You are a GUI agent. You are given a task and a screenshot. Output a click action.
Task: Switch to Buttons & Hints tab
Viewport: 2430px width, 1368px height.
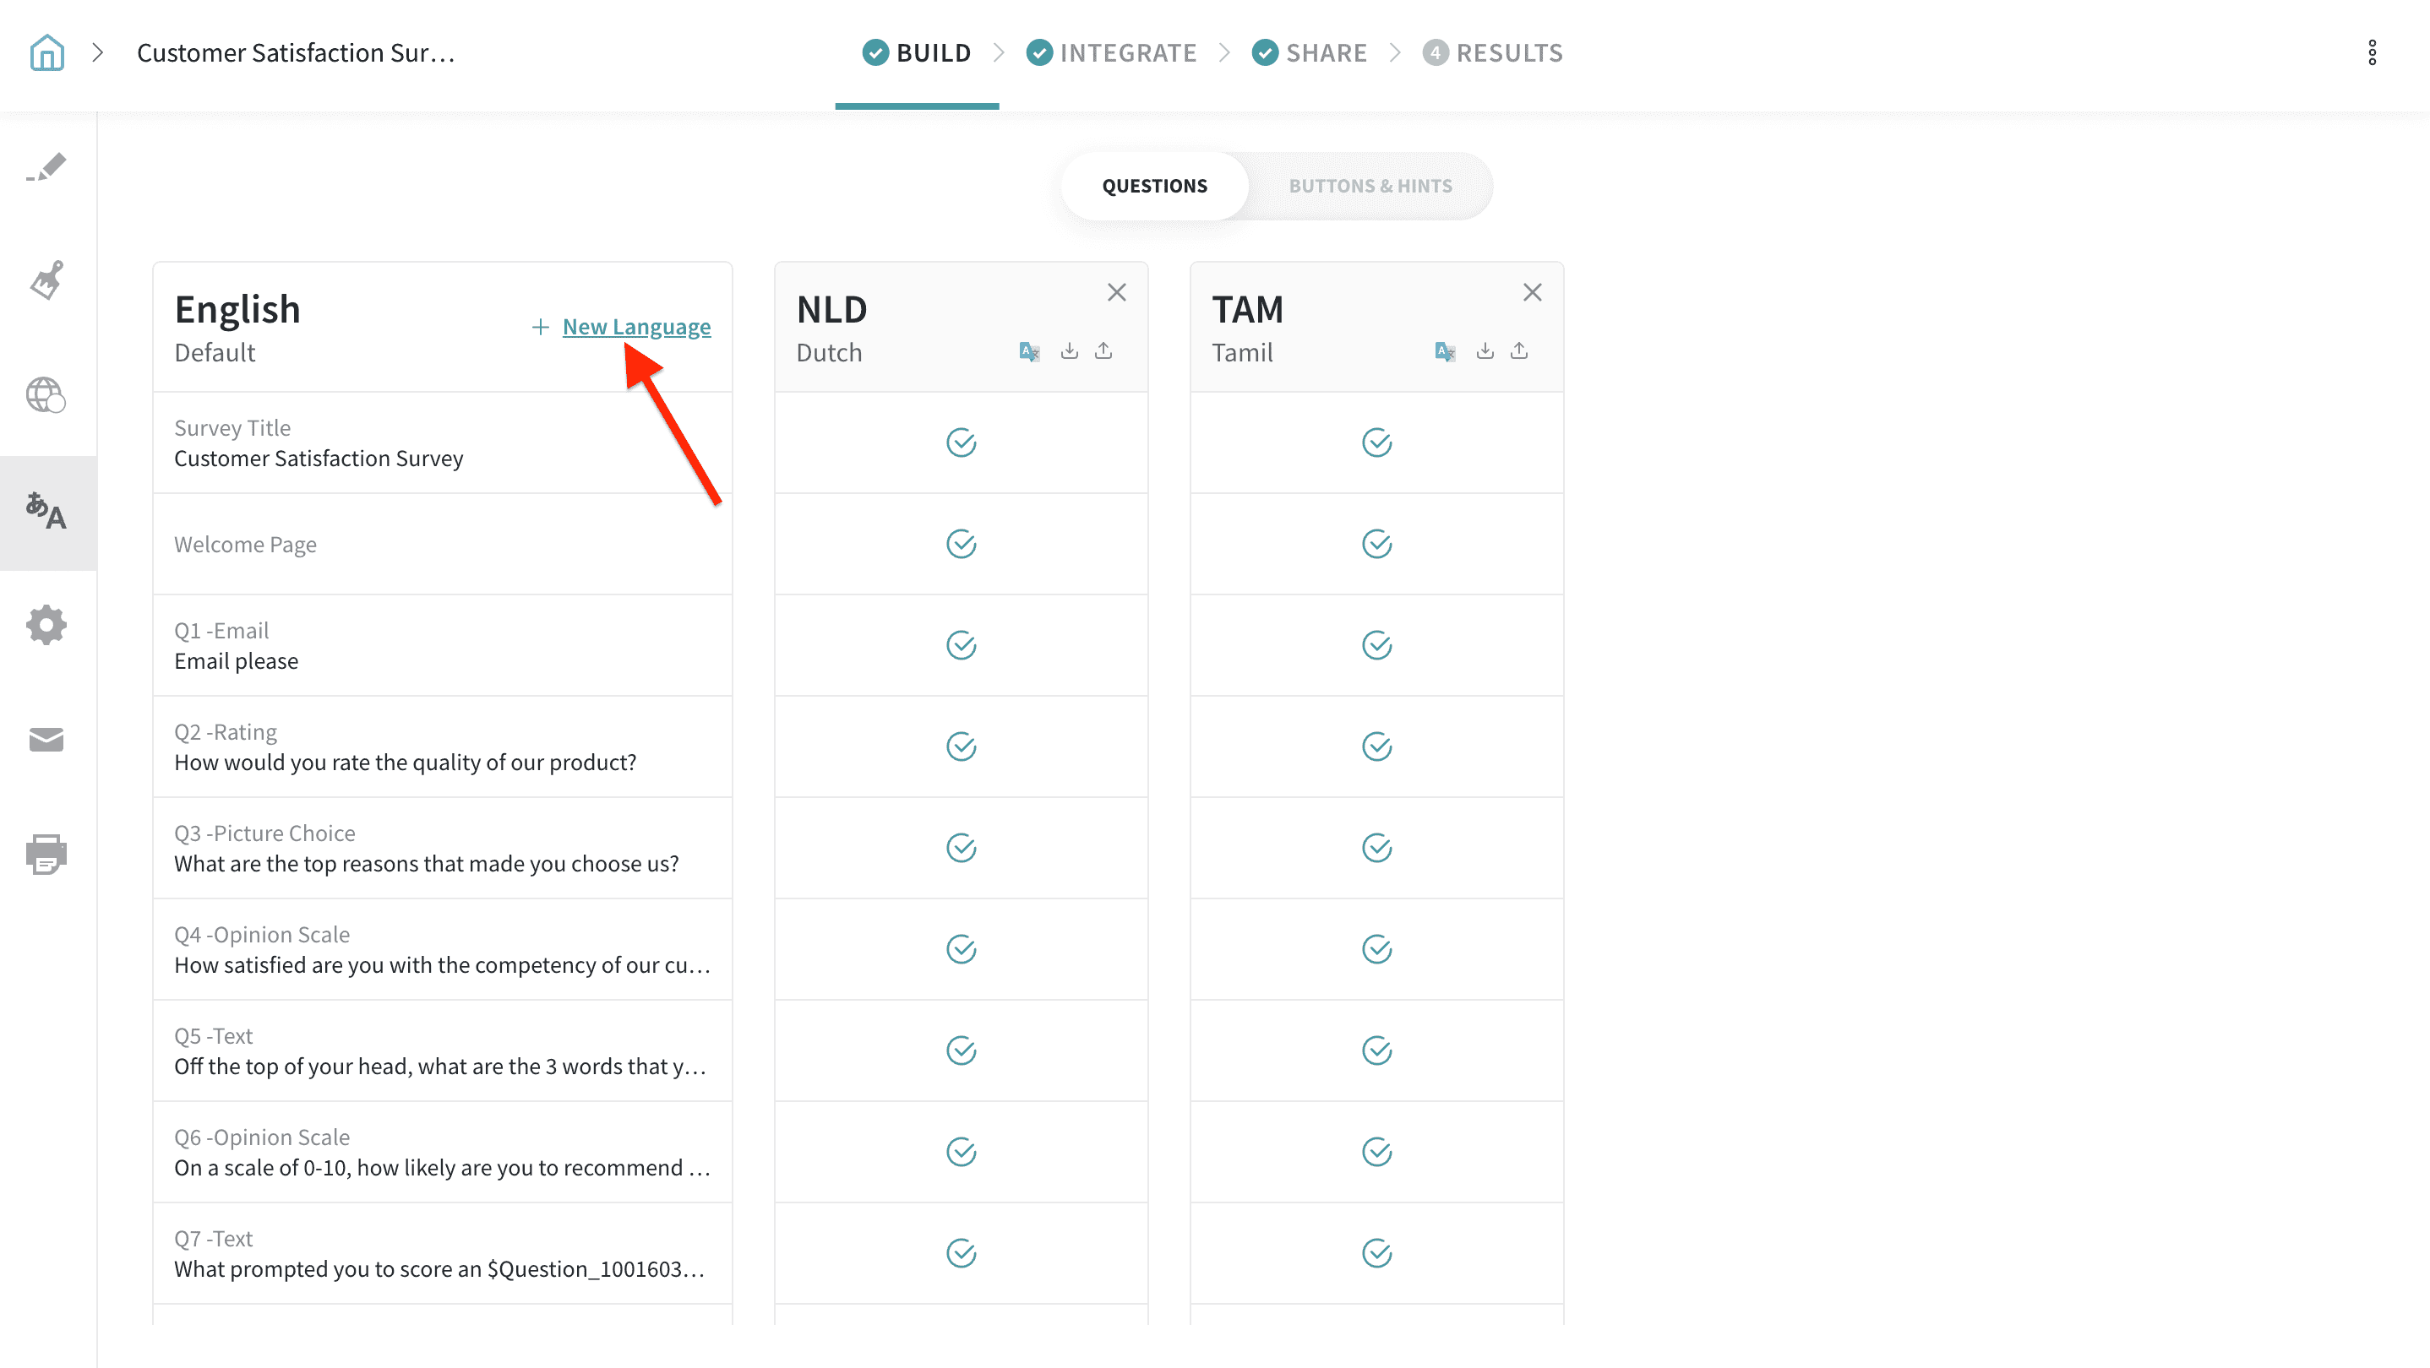[x=1370, y=186]
